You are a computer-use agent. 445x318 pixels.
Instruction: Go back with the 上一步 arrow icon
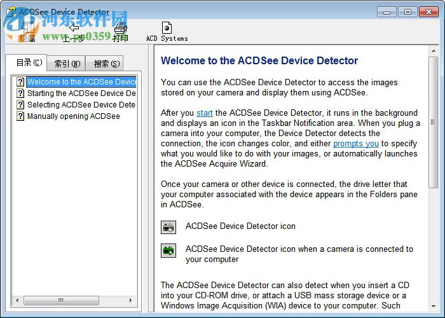click(74, 28)
